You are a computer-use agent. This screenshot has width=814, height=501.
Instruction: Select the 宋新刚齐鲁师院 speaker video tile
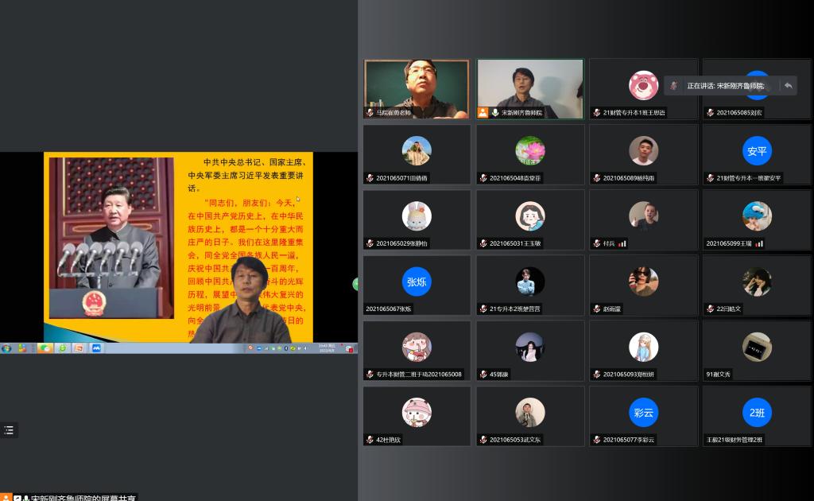(x=529, y=88)
